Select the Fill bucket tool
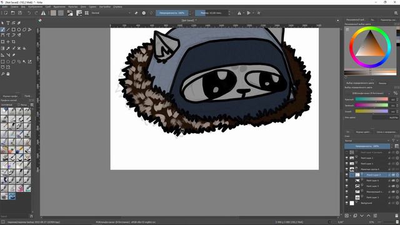The width and height of the screenshot is (400, 225). [x=24, y=48]
